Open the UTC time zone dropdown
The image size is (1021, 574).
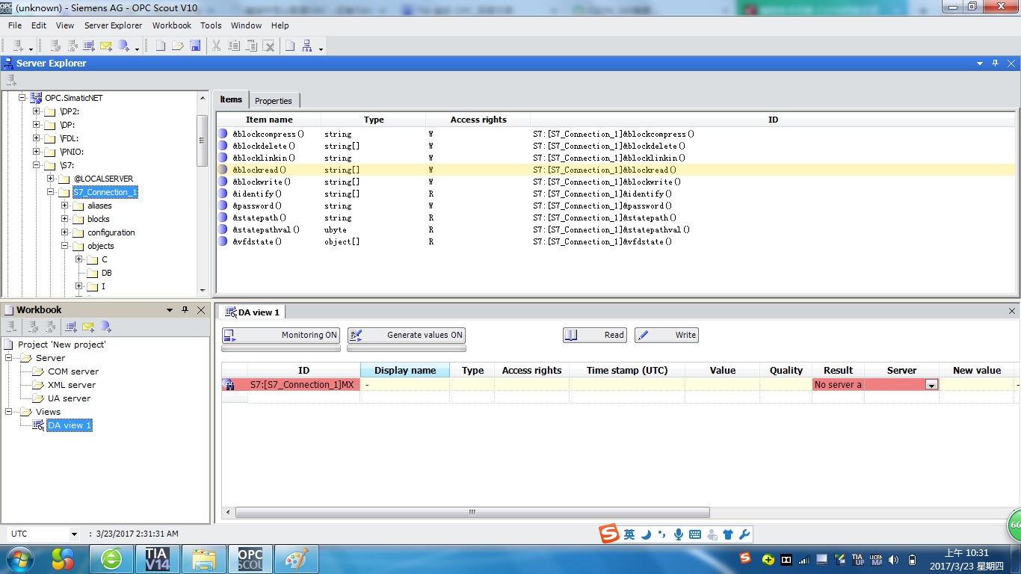pyautogui.click(x=74, y=534)
